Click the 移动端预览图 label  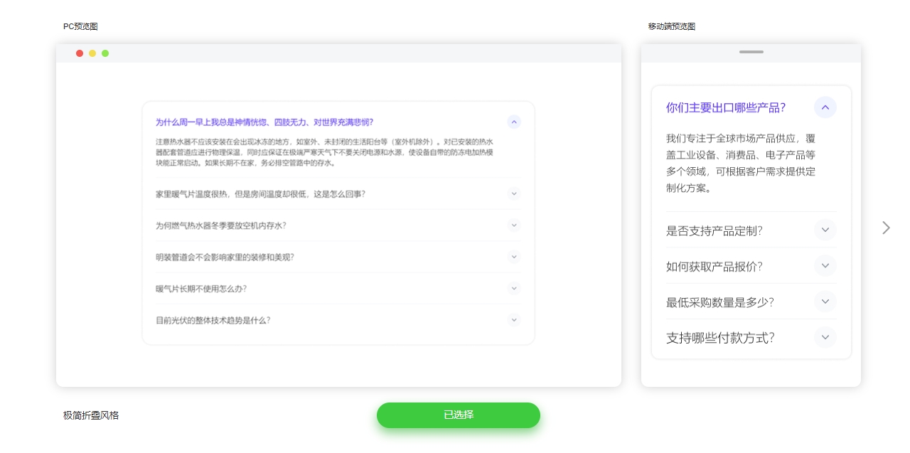pyautogui.click(x=672, y=26)
